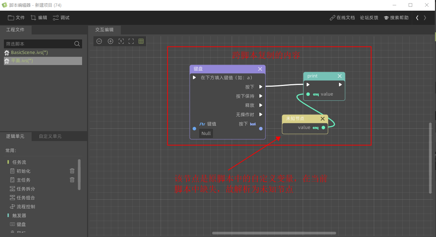This screenshot has width=436, height=237.
Task: Click the zoom in canvas icon
Action: click(111, 41)
